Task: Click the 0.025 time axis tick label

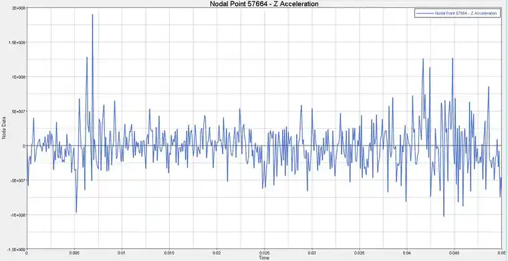Action: (265, 252)
